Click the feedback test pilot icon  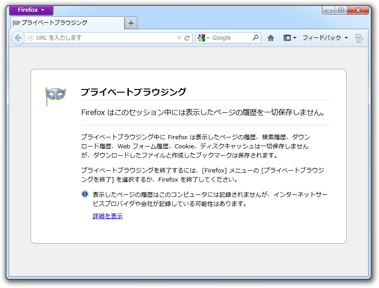coord(359,38)
